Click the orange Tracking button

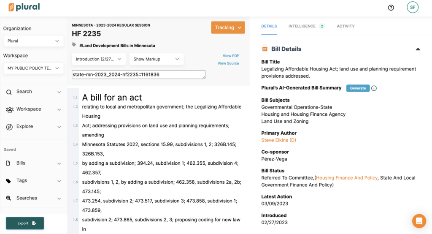tap(228, 27)
